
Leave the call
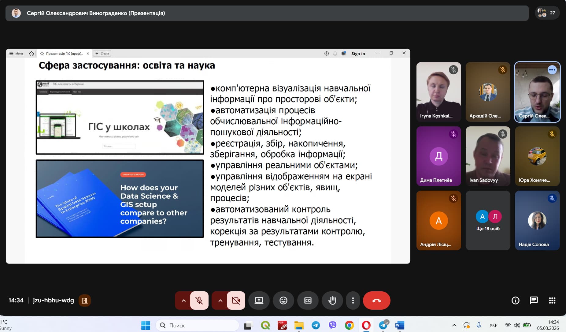click(376, 300)
